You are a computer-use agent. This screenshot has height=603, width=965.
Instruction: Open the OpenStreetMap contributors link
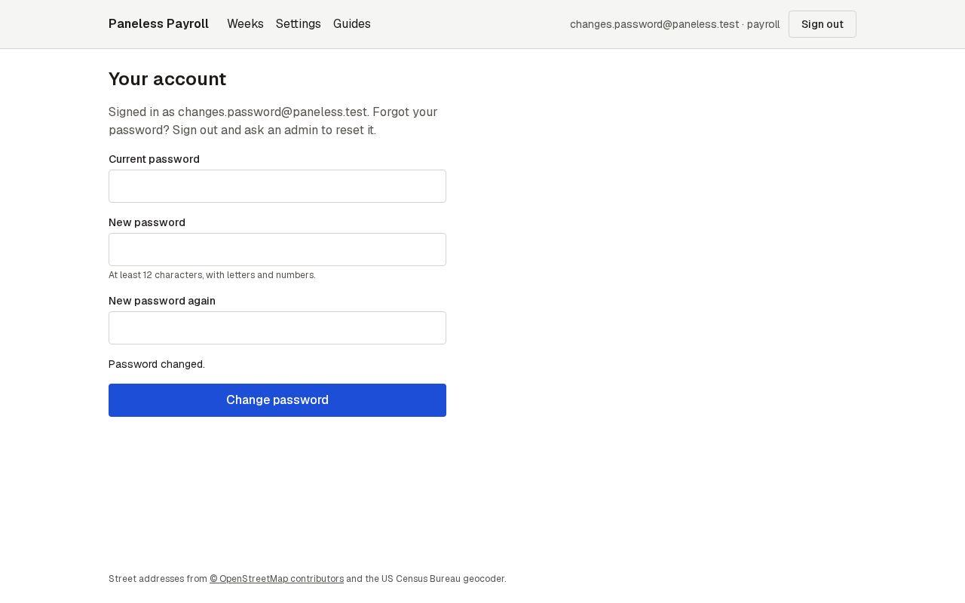click(277, 579)
